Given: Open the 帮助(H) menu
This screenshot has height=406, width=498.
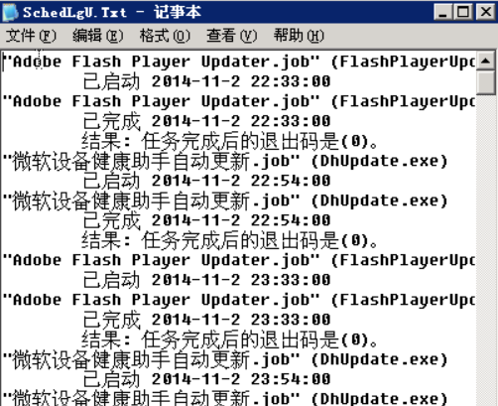Looking at the screenshot, I should click(299, 36).
